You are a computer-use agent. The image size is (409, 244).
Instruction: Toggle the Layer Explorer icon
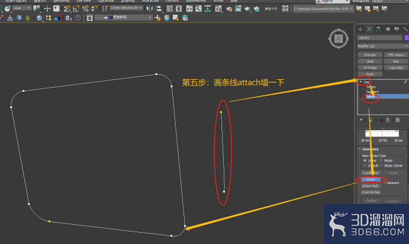pyautogui.click(x=178, y=9)
